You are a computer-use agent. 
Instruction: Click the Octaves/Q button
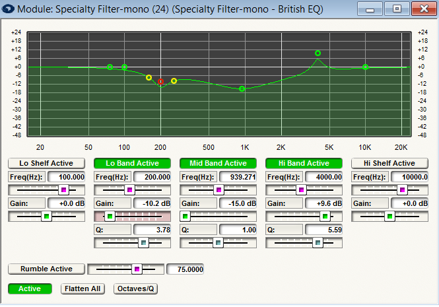(135, 289)
